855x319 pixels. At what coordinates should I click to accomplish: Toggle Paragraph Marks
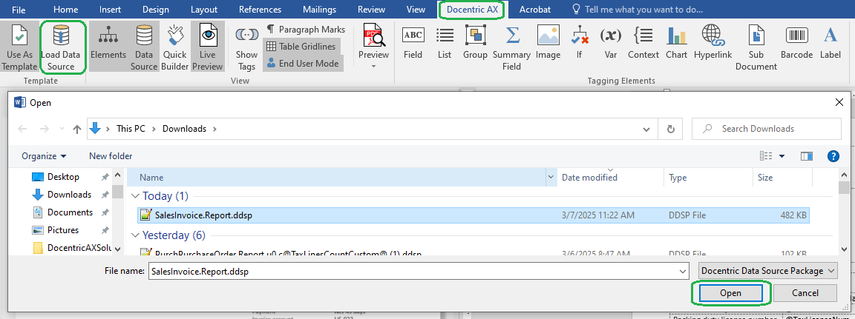tap(305, 30)
